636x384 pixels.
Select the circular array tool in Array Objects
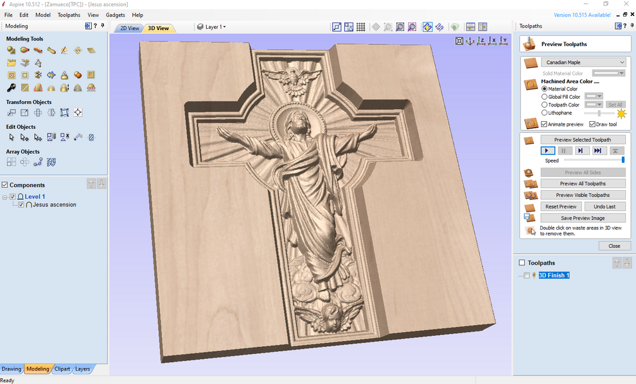24,162
